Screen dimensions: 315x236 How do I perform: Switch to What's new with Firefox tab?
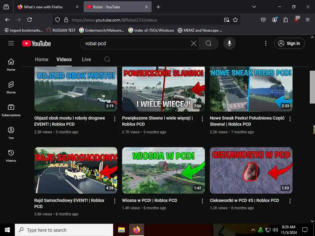(x=48, y=7)
